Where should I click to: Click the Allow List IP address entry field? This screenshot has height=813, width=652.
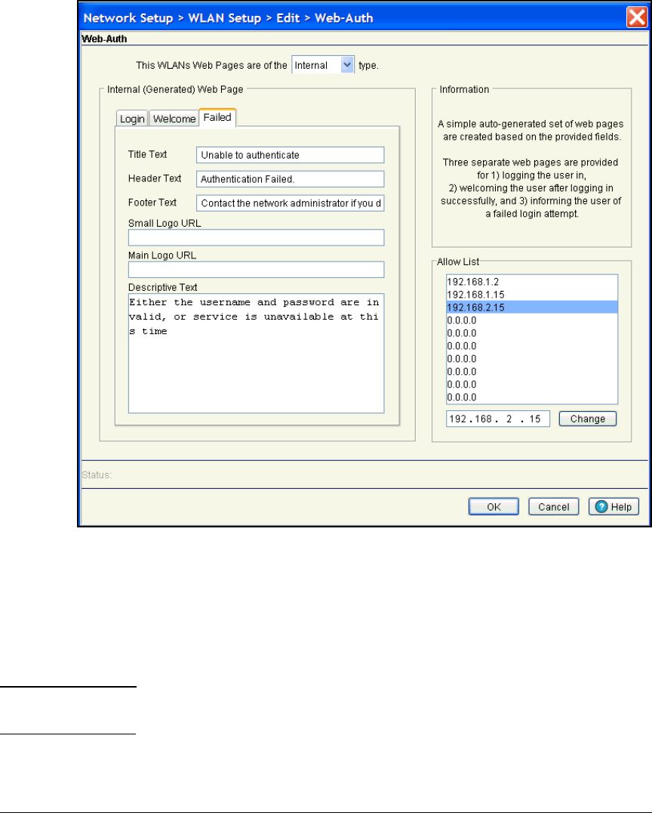click(497, 419)
